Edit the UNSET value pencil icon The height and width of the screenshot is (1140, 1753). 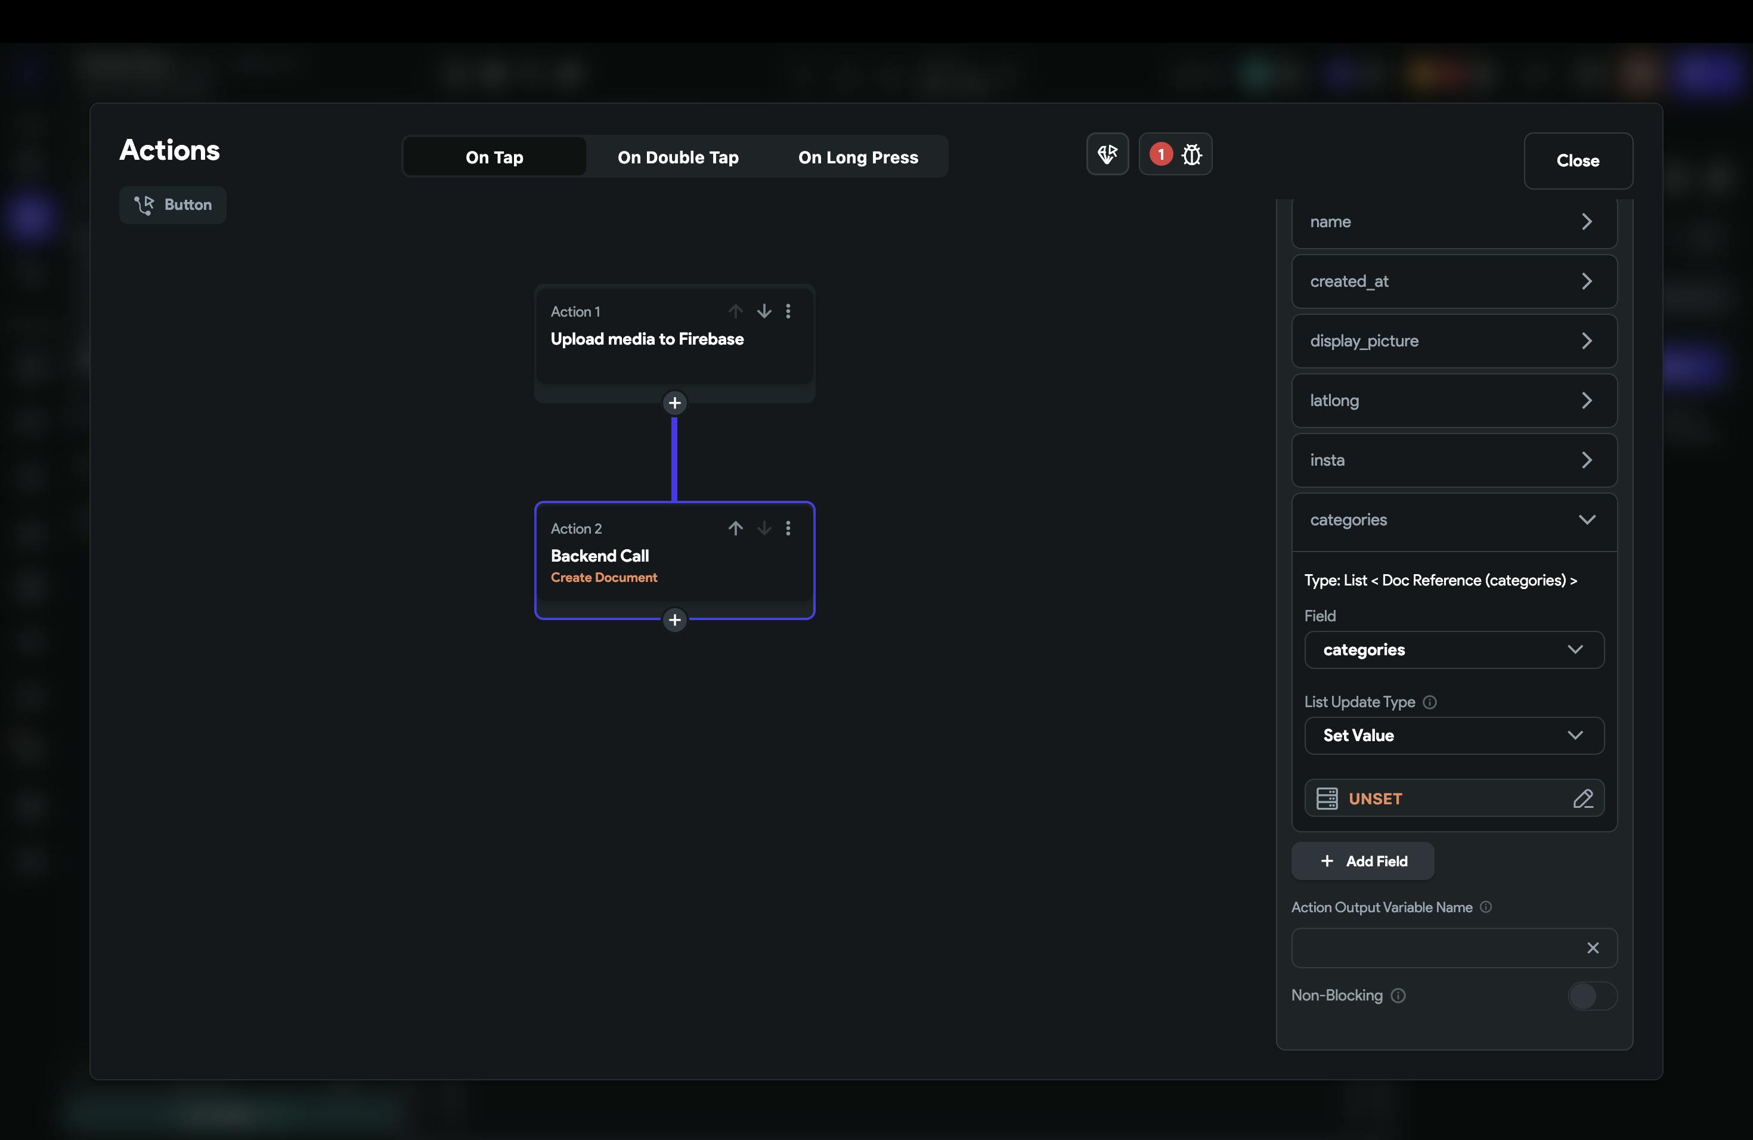pyautogui.click(x=1583, y=798)
